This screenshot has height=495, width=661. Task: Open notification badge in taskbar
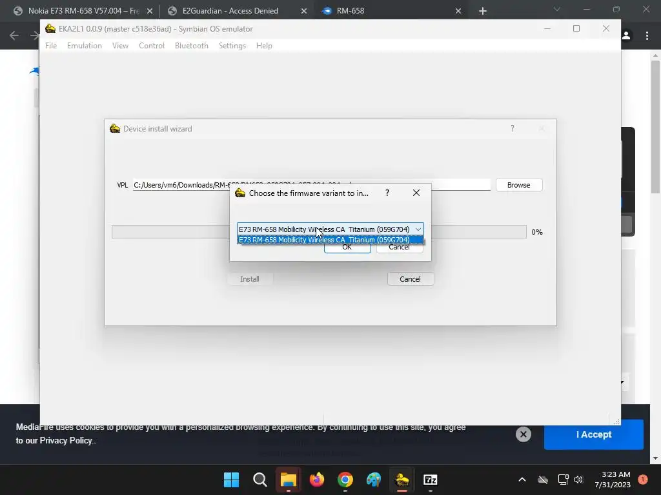[x=642, y=480]
